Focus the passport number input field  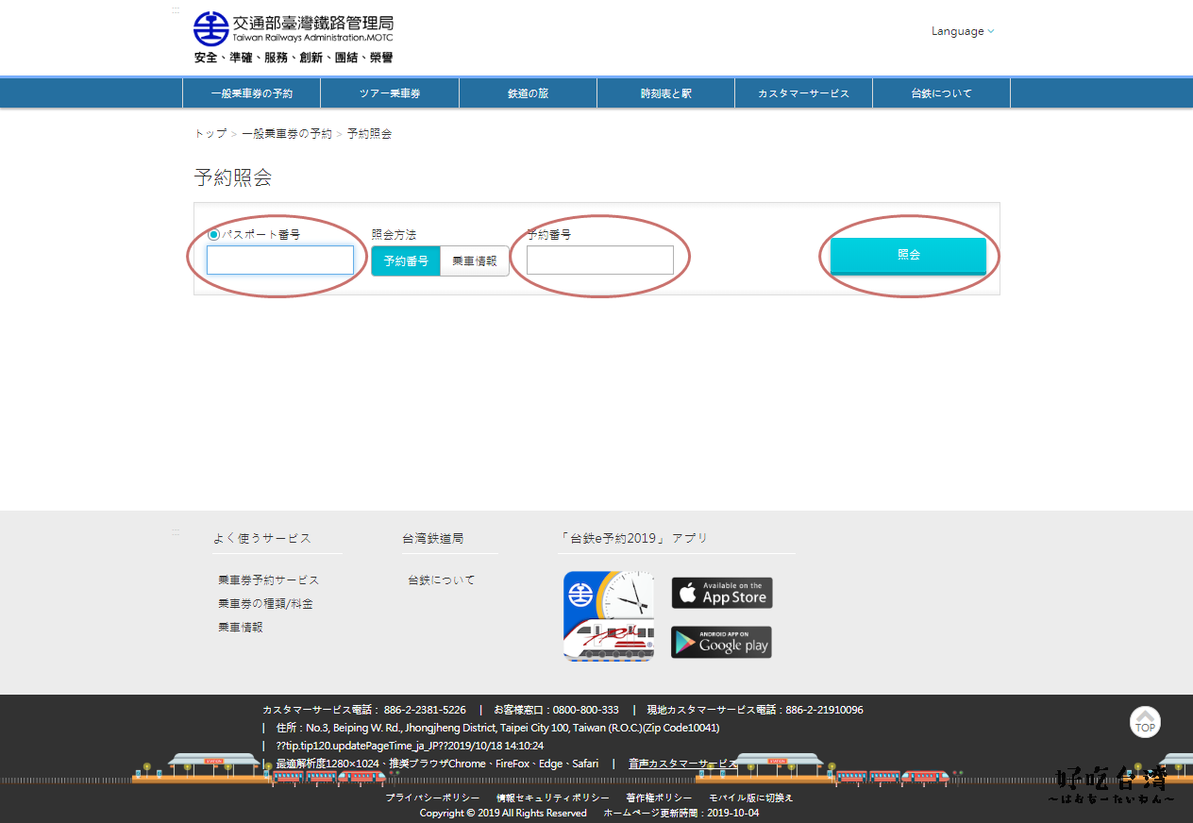coord(280,260)
